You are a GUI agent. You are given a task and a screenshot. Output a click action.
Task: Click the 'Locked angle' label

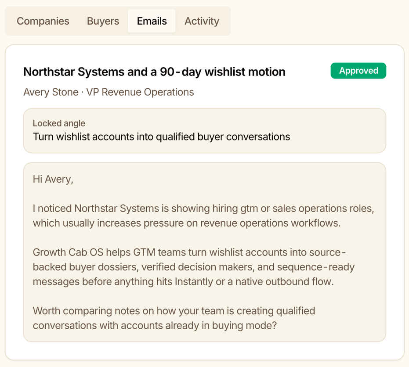[x=59, y=123]
